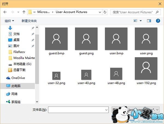Toggle the preview pane icon
The image size is (164, 124).
149,21
